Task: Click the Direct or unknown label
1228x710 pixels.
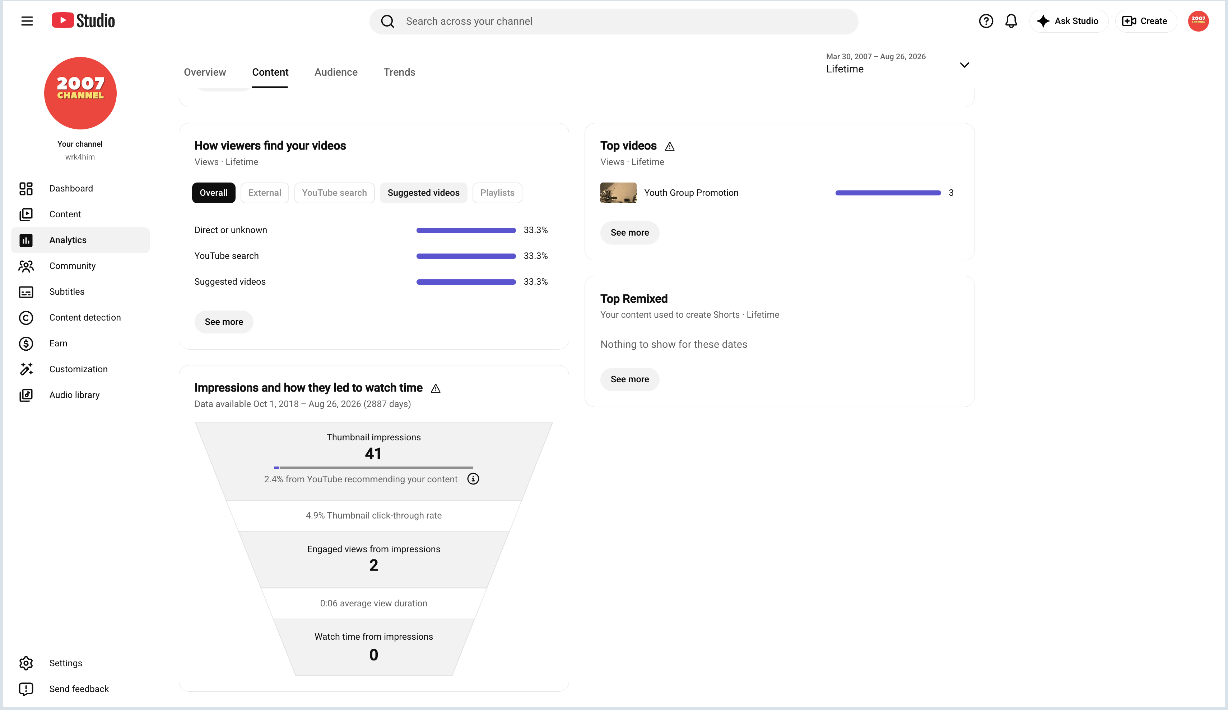Action: point(231,230)
